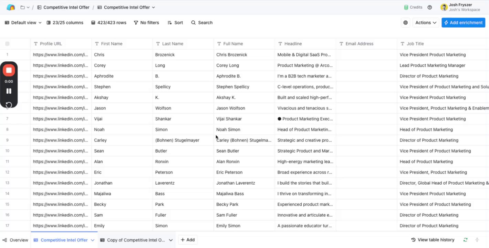This screenshot has height=248, width=489.
Task: Open the Credits indicator
Action: tap(413, 7)
